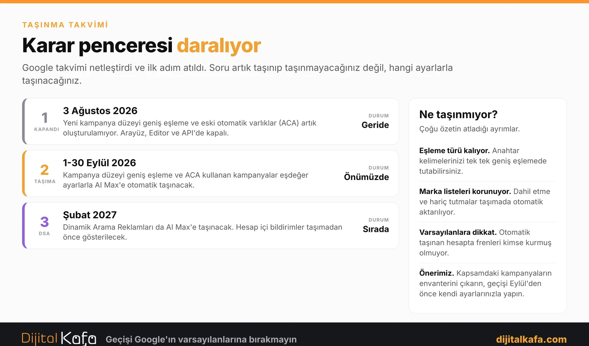This screenshot has width=589, height=346.
Task: Click description 'Kampanya düzeyi geniş eşleme ve ACA'
Action: [186, 180]
